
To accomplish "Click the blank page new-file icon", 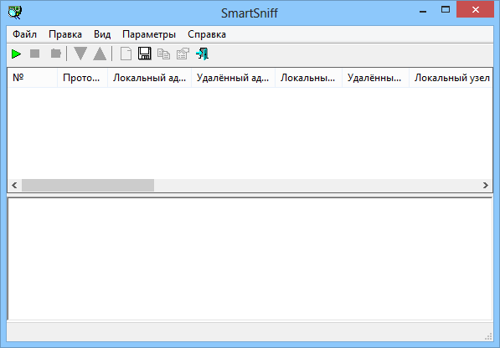I will (x=126, y=54).
